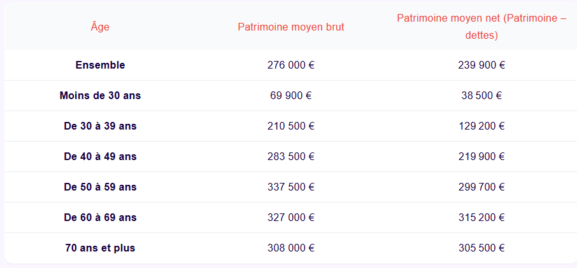Select the De 50 à 59 ans label
Viewport: 577px width, 268px height.
click(100, 187)
